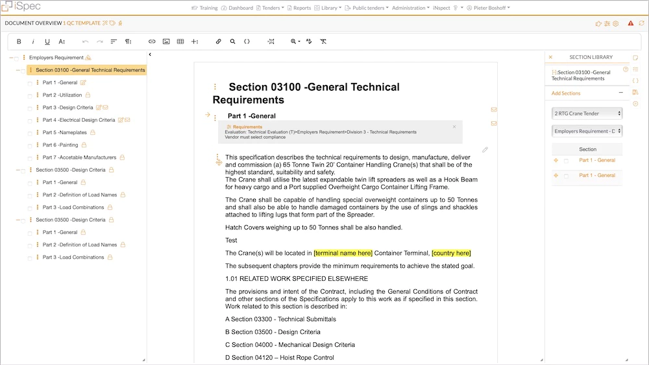Screen dimensions: 649x365
Task: Insert a link with the toolbar link icon
Action: (x=152, y=41)
